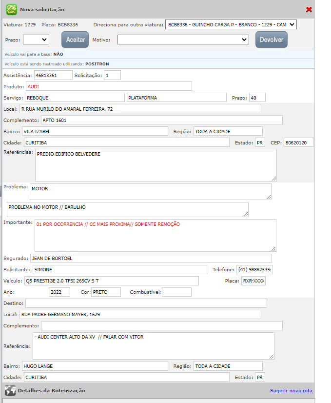Image resolution: width=331 pixels, height=403 pixels.
Task: Follow the Sugerir nova rota link
Action: click(x=291, y=391)
